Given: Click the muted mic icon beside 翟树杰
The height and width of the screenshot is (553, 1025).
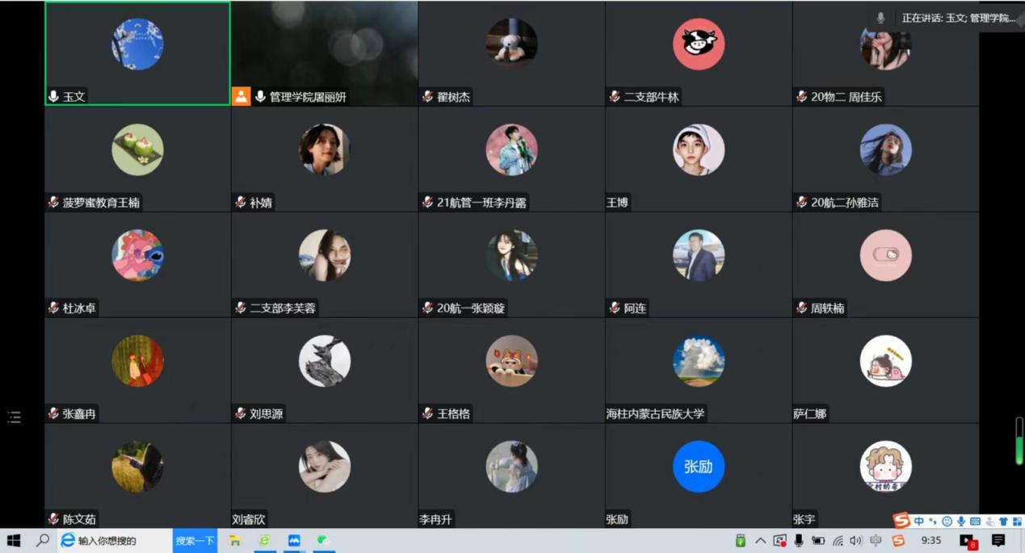Looking at the screenshot, I should point(427,96).
